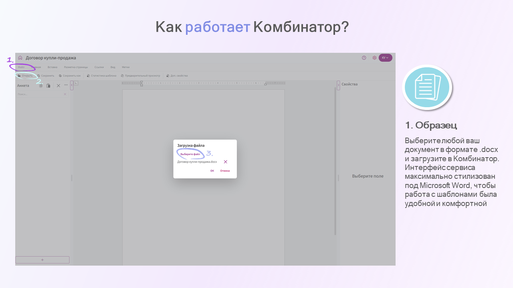
Task: Click the help question-mark icon
Action: pos(364,58)
